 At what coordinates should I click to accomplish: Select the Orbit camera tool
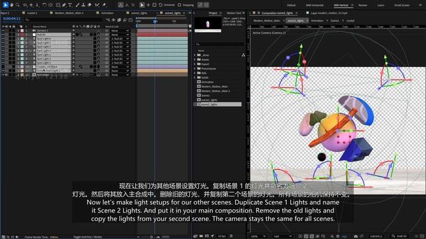25,5
